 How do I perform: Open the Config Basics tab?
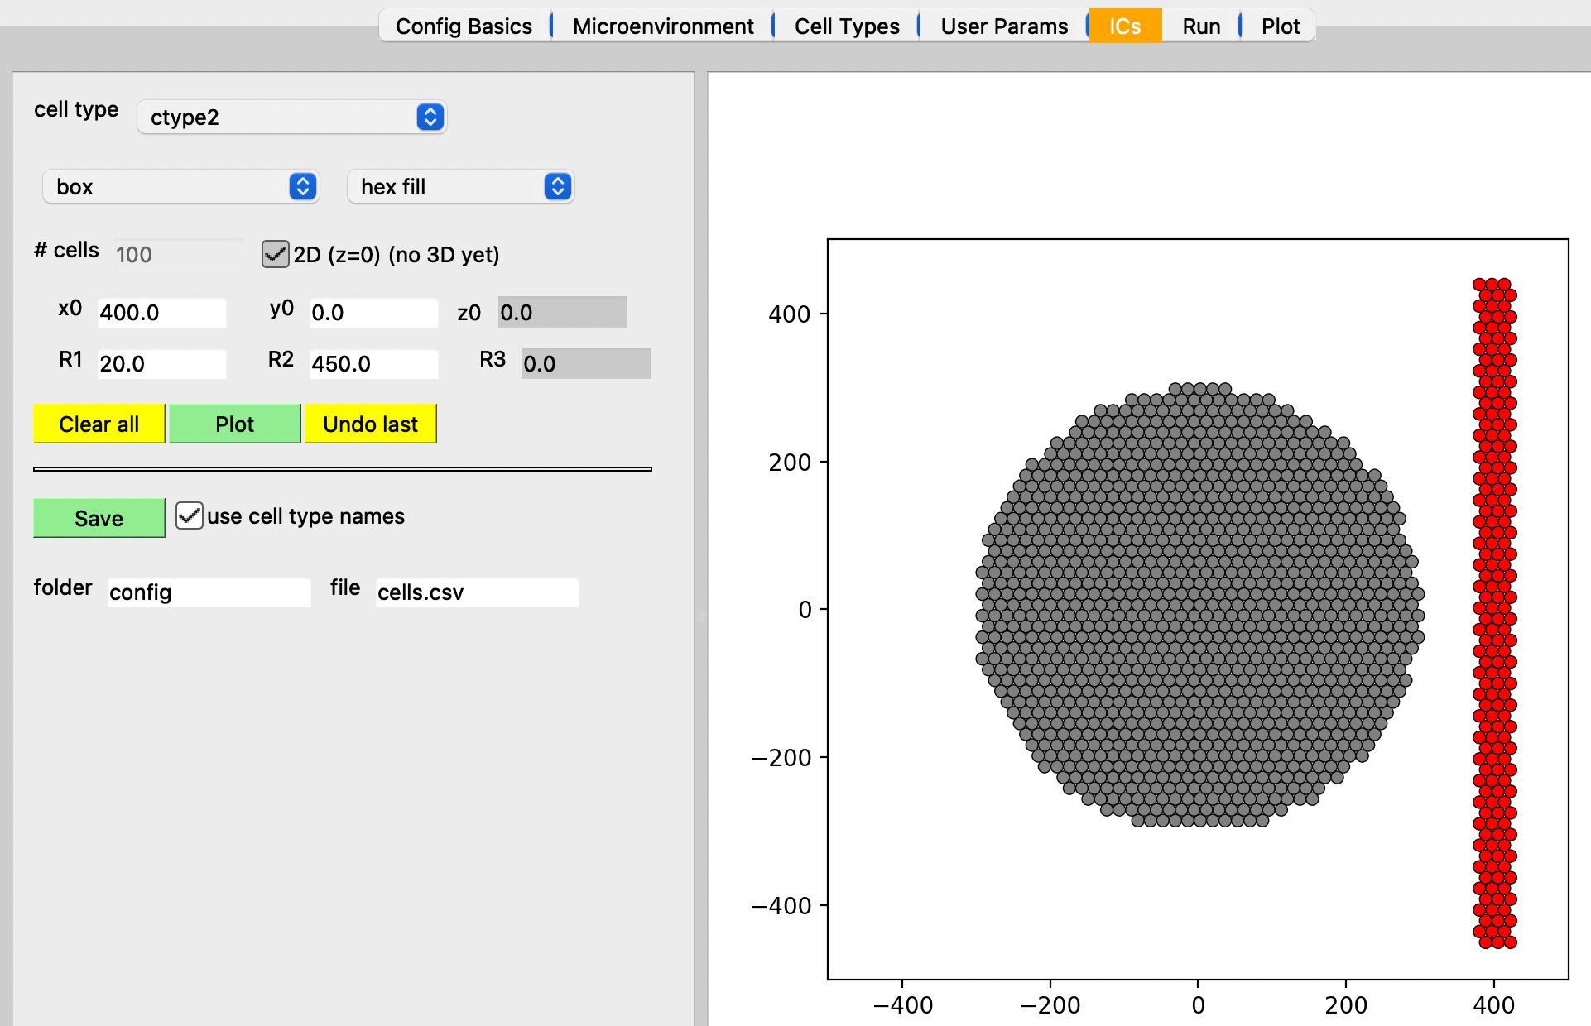click(x=464, y=26)
